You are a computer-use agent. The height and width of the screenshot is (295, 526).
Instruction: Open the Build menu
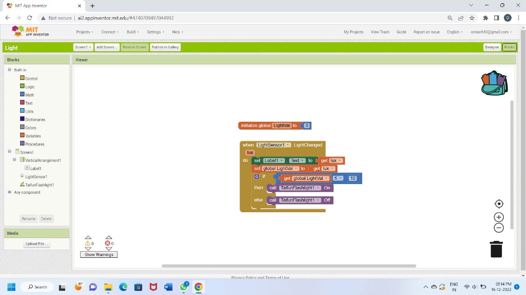click(132, 32)
